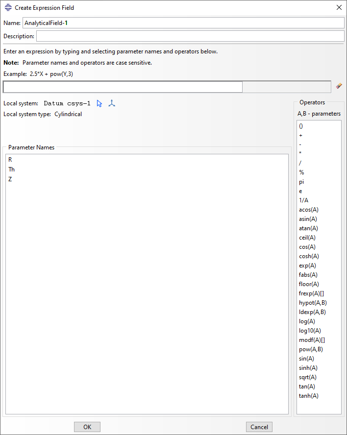Insert the divide / operator

coord(300,163)
